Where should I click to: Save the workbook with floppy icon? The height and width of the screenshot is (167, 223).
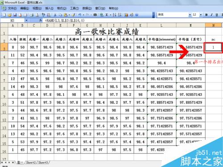pos(15,15)
